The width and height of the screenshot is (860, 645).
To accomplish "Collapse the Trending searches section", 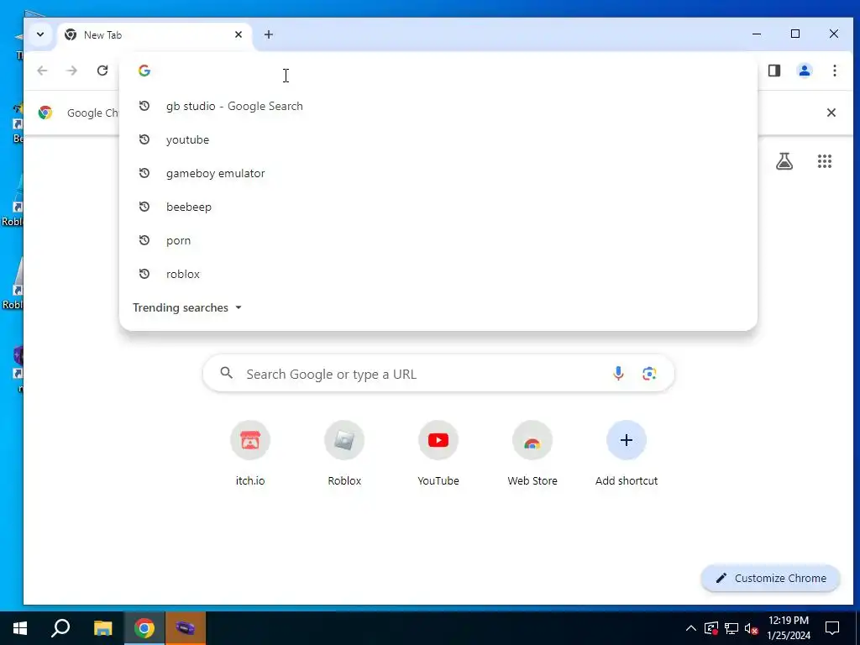I will point(187,307).
